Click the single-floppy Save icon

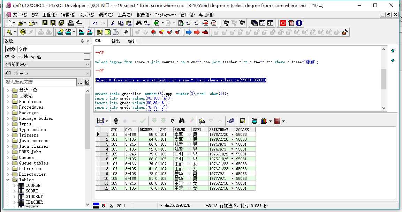[45, 23]
